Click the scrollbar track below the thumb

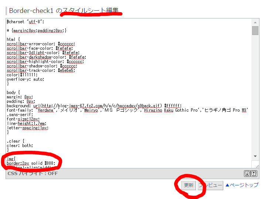[x=255, y=94]
